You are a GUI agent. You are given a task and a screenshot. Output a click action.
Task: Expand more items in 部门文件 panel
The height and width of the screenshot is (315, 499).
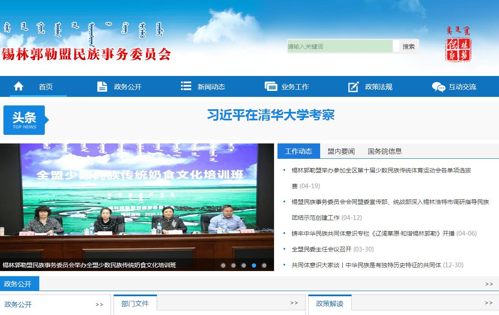click(x=294, y=303)
